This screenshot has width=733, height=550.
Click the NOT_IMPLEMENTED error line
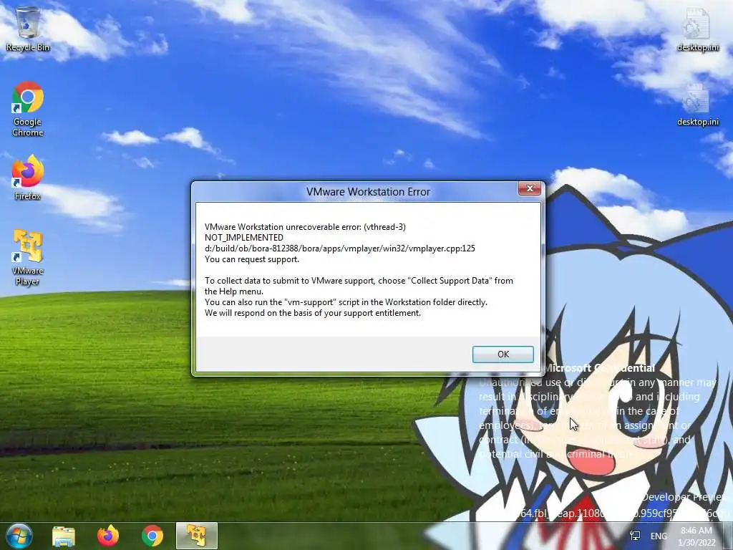coord(244,238)
